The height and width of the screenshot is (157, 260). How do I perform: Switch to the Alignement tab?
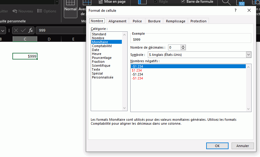tap(117, 21)
